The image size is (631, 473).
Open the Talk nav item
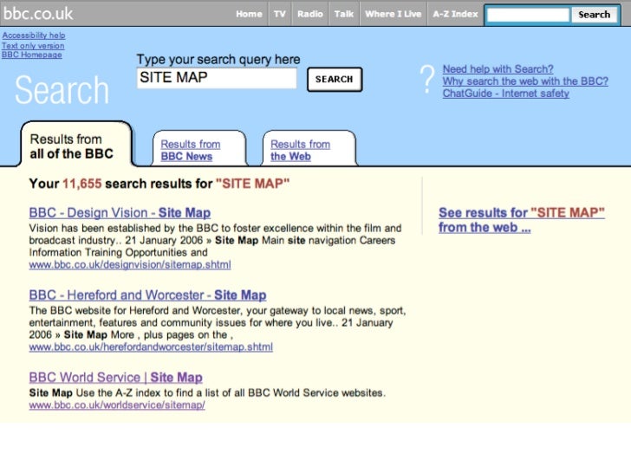tap(343, 14)
